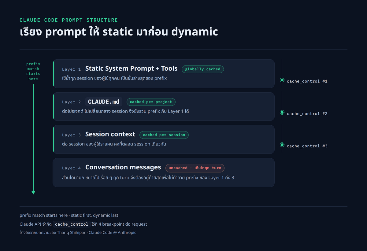This screenshot has width=367, height=251.
Task: Click the 'cache_control #3' label text
Action: (x=307, y=146)
